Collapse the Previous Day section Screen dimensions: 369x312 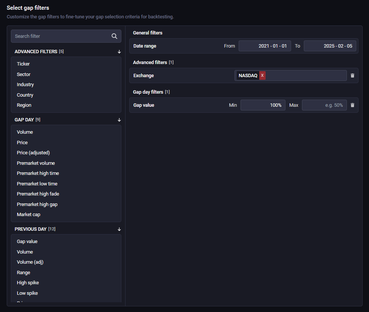click(119, 229)
